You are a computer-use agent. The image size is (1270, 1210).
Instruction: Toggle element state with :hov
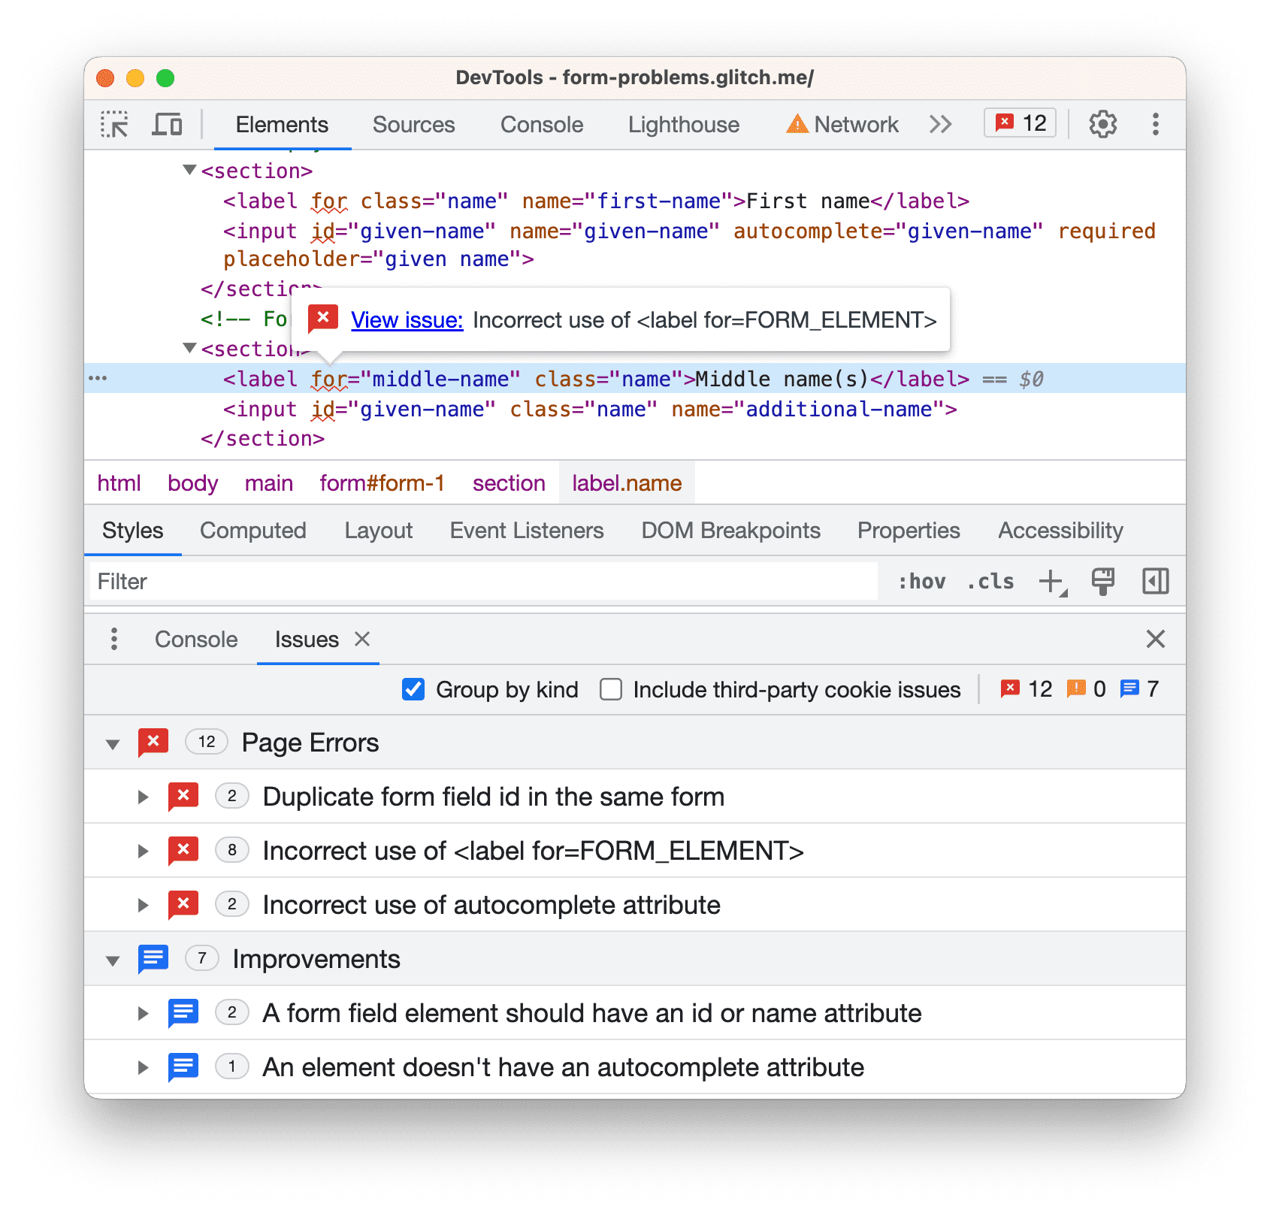coord(921,581)
